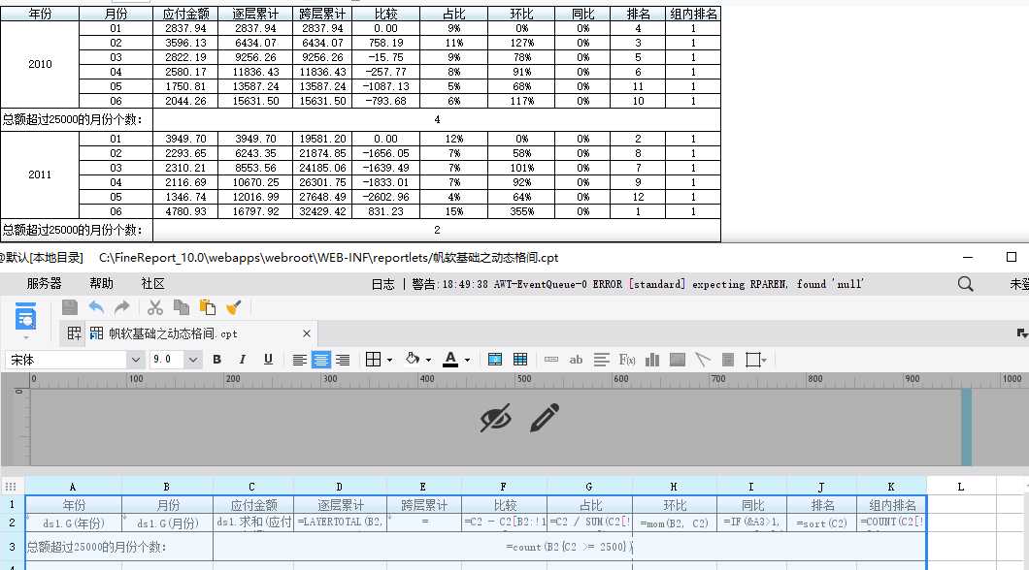Expand the font color dropdown arrow
Screen dimensions: 1029x570
pos(467,360)
